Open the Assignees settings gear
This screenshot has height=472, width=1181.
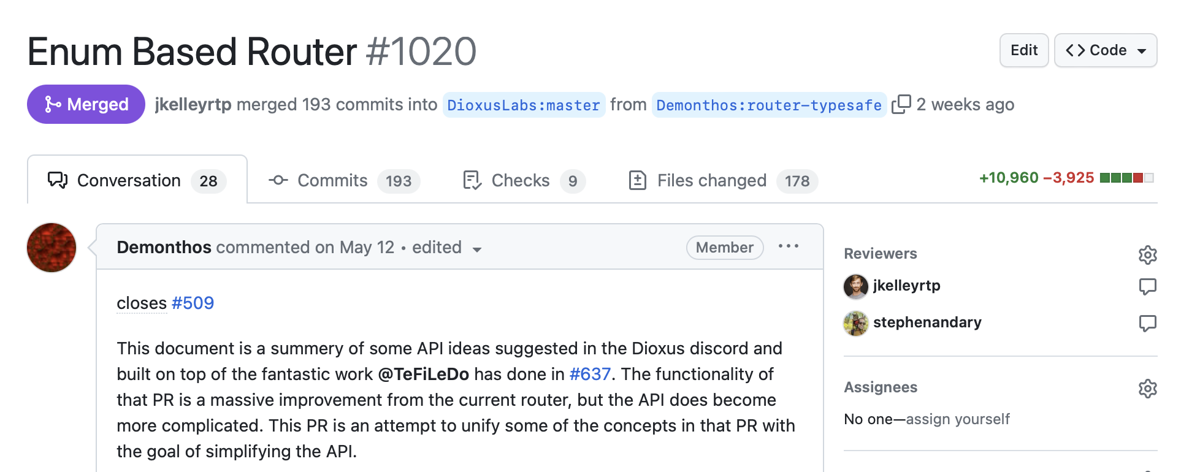1147,388
